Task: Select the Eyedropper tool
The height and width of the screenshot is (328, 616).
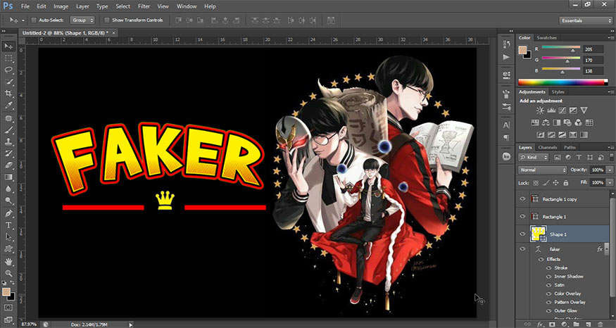Action: (x=8, y=106)
